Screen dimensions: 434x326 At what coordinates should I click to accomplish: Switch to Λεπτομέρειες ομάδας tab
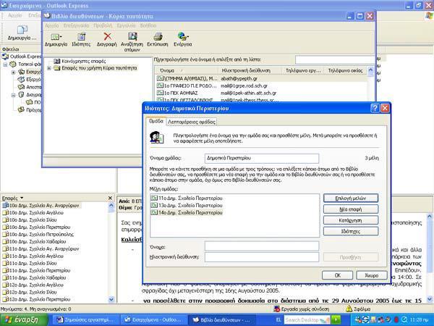[x=192, y=122]
